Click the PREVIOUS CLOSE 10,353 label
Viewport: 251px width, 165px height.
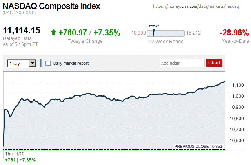point(199,147)
